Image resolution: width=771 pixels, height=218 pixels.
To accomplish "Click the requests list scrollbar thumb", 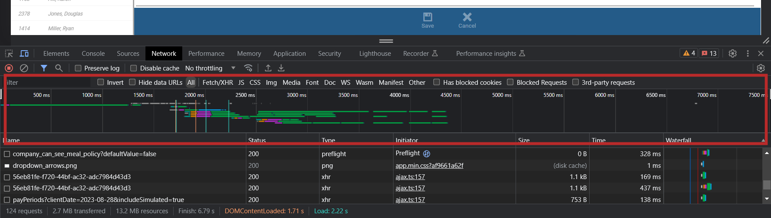I will pyautogui.click(x=767, y=185).
